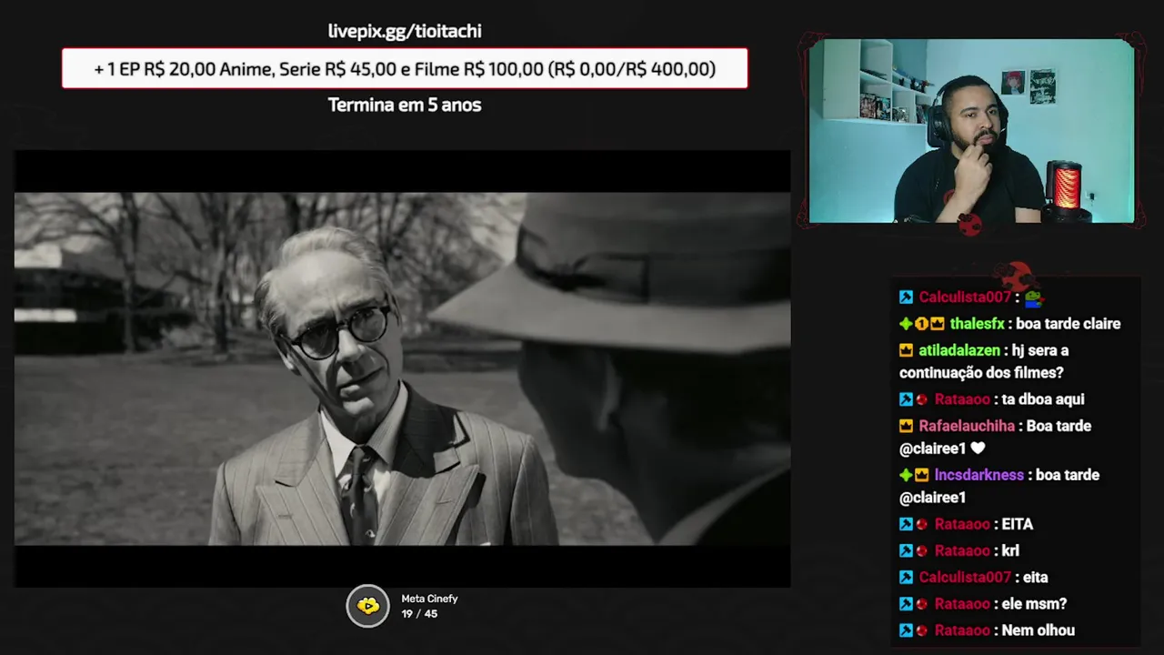The image size is (1164, 655).
Task: Click the red ball badge on krl row
Action: coord(921,550)
